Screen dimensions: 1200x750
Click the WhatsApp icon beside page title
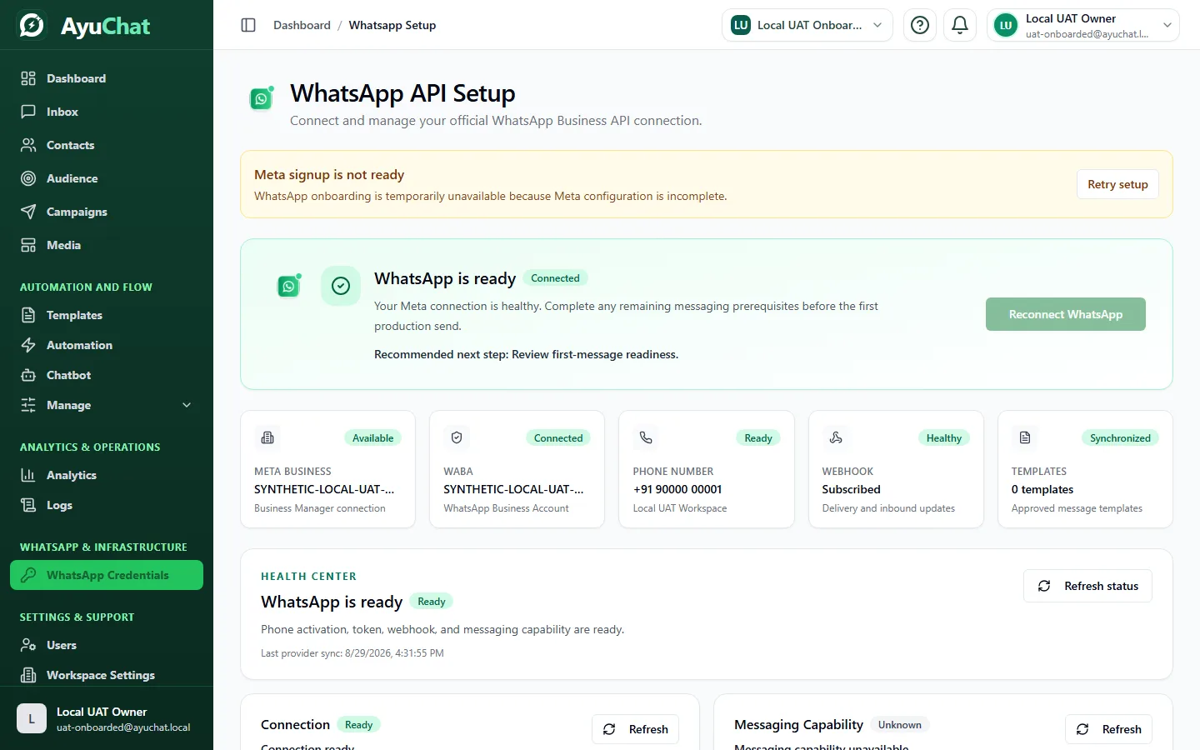[262, 98]
